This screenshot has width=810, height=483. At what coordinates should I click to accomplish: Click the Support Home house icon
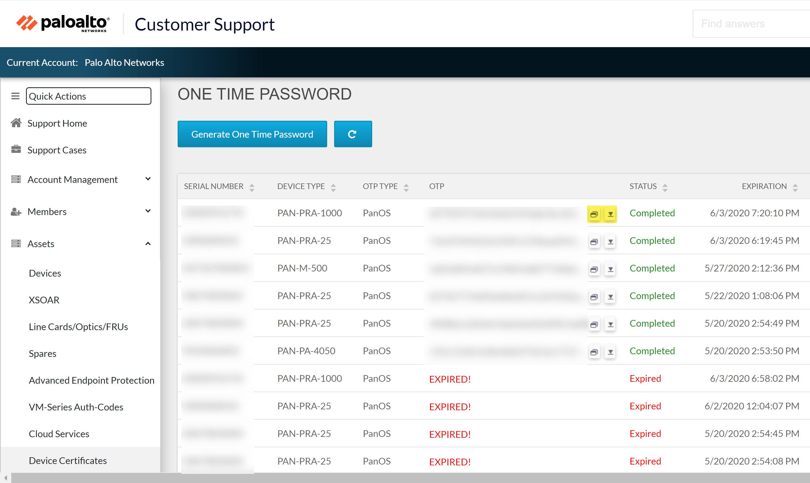[x=16, y=123]
